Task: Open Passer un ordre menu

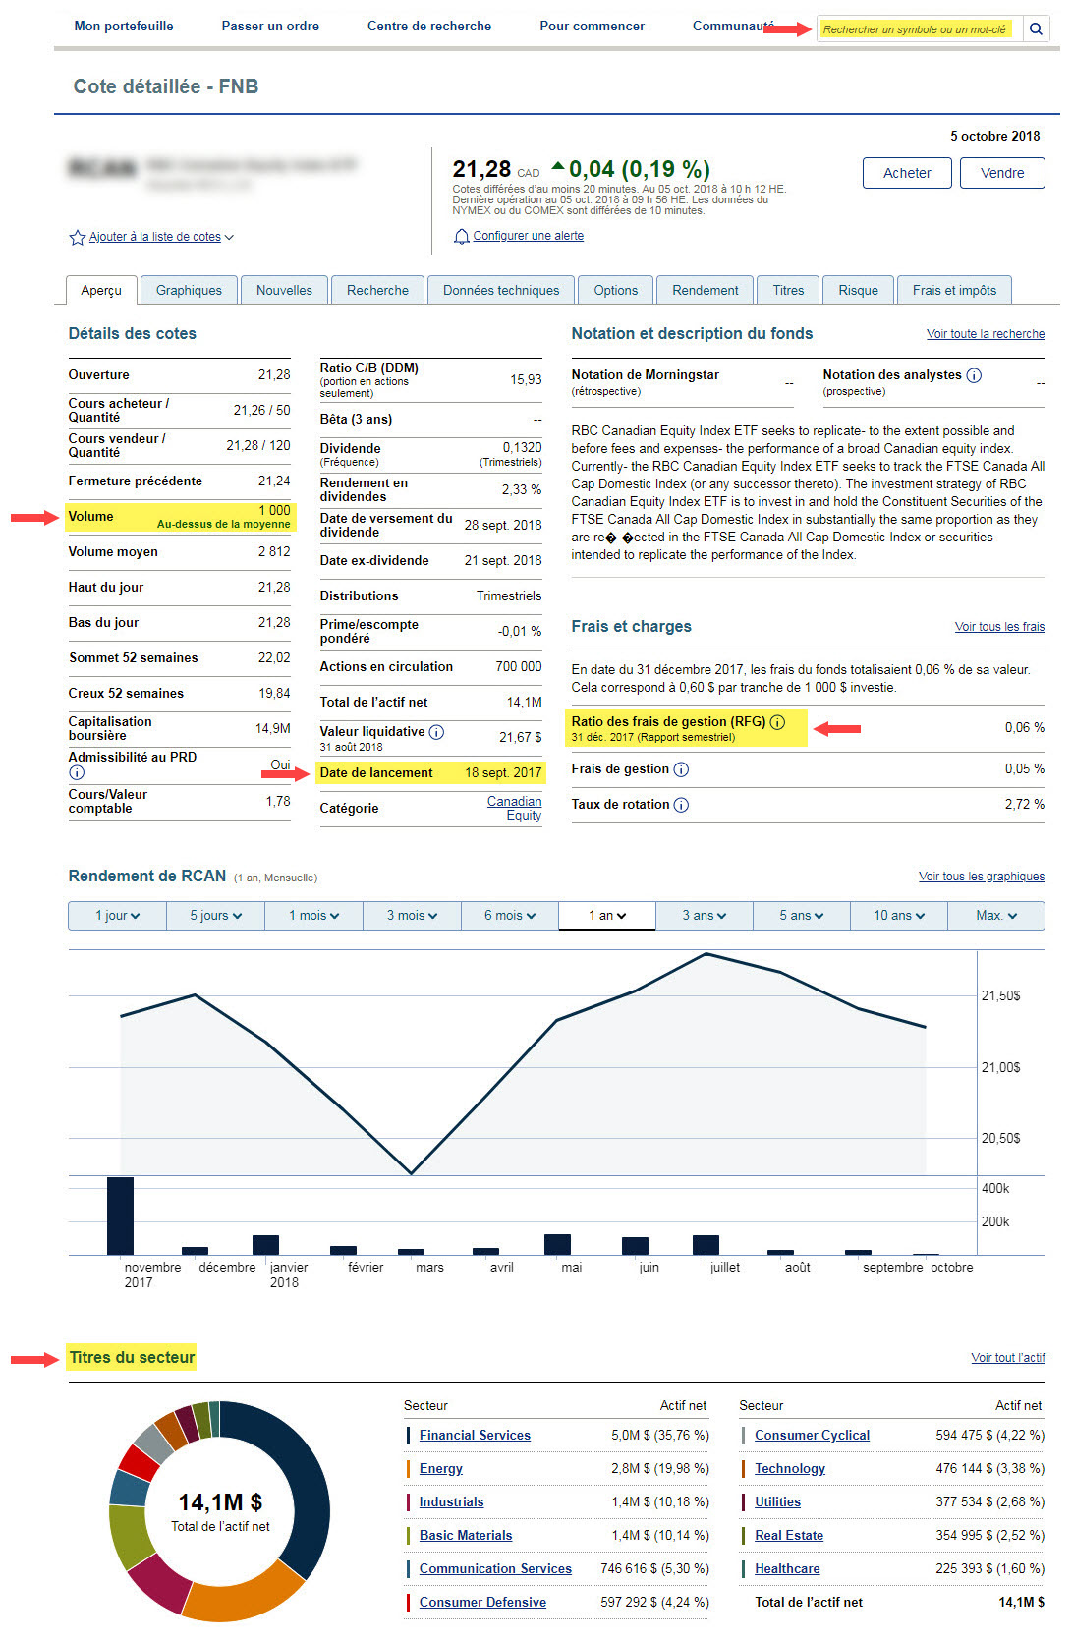Action: [270, 27]
